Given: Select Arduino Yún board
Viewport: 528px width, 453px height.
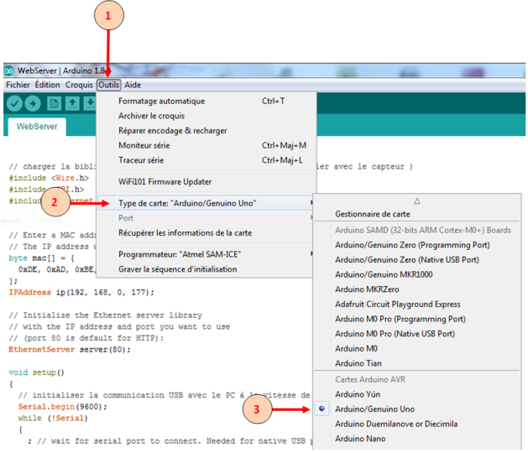Looking at the screenshot, I should point(417,394).
